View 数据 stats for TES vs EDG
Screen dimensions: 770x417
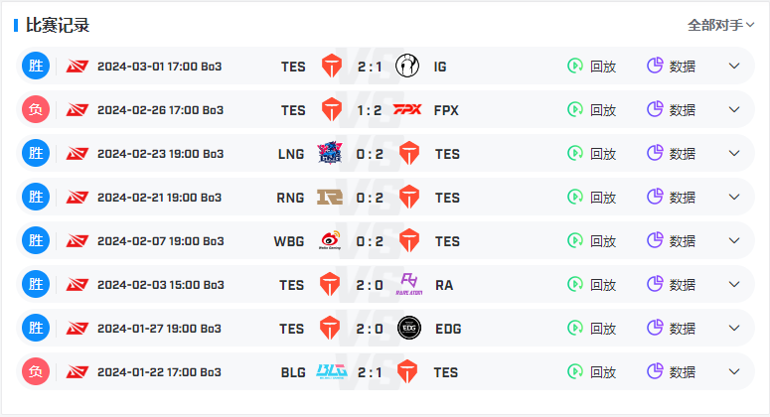671,328
